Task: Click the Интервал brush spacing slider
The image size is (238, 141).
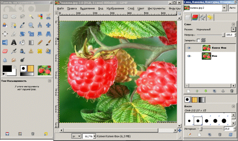Action: pyautogui.click(x=210, y=129)
